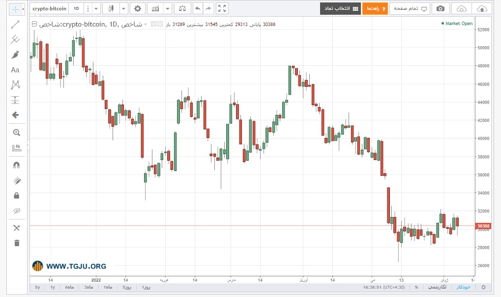Undo the last chart action
The width and height of the screenshot is (501, 297).
point(198,9)
